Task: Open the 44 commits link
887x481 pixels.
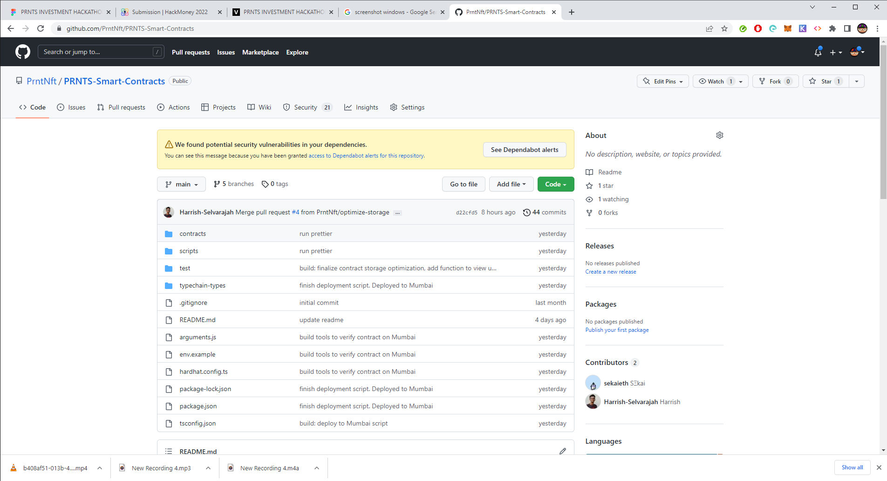Action: [545, 212]
